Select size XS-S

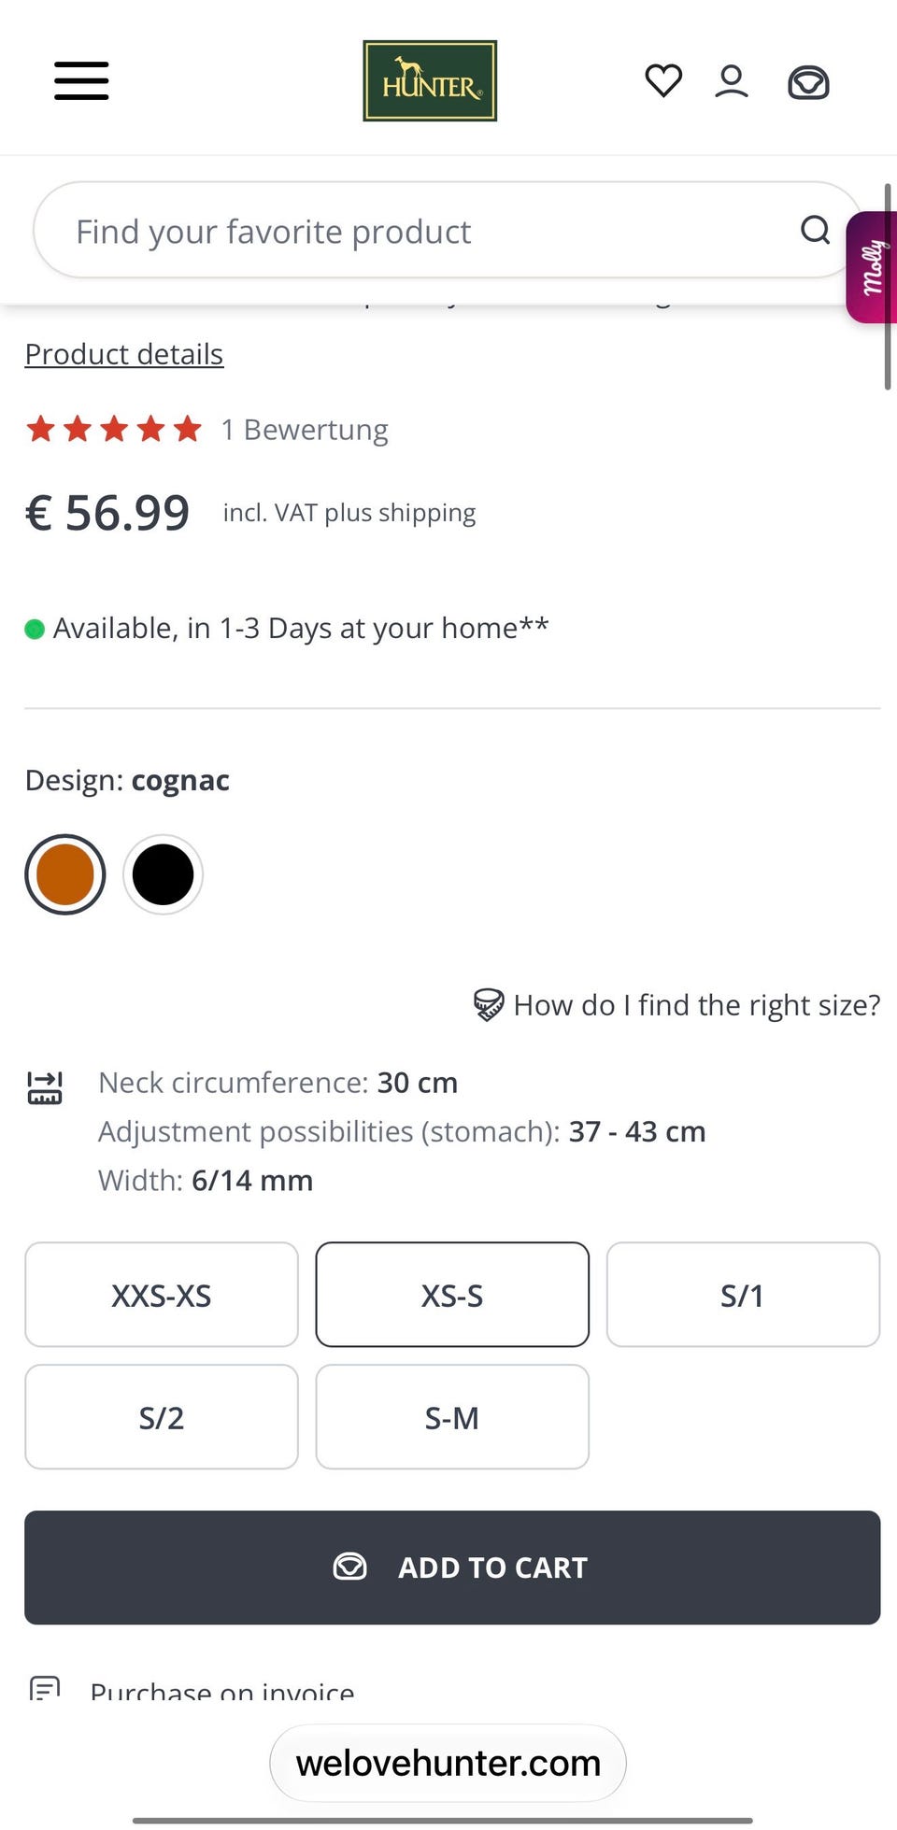pos(452,1295)
